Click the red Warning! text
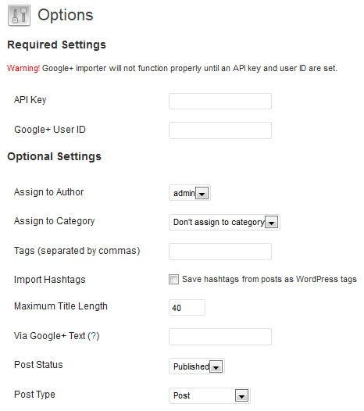The height and width of the screenshot is (411, 364). point(23,68)
